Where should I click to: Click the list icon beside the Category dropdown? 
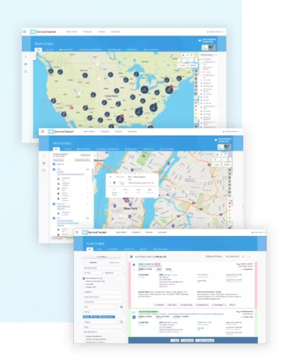click(x=122, y=322)
